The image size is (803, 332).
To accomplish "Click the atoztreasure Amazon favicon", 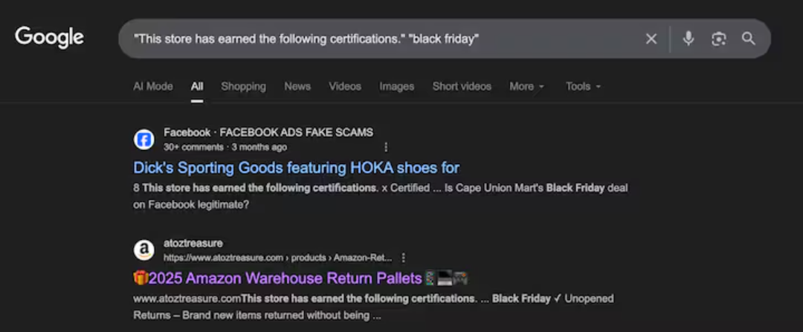I will click(x=143, y=250).
